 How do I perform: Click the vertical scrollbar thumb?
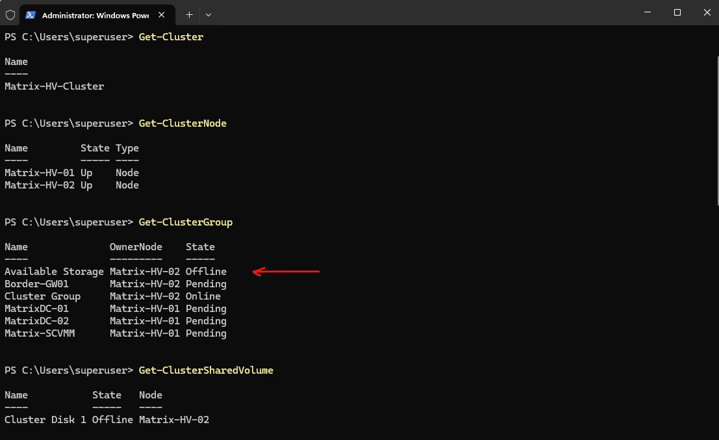(x=718, y=131)
